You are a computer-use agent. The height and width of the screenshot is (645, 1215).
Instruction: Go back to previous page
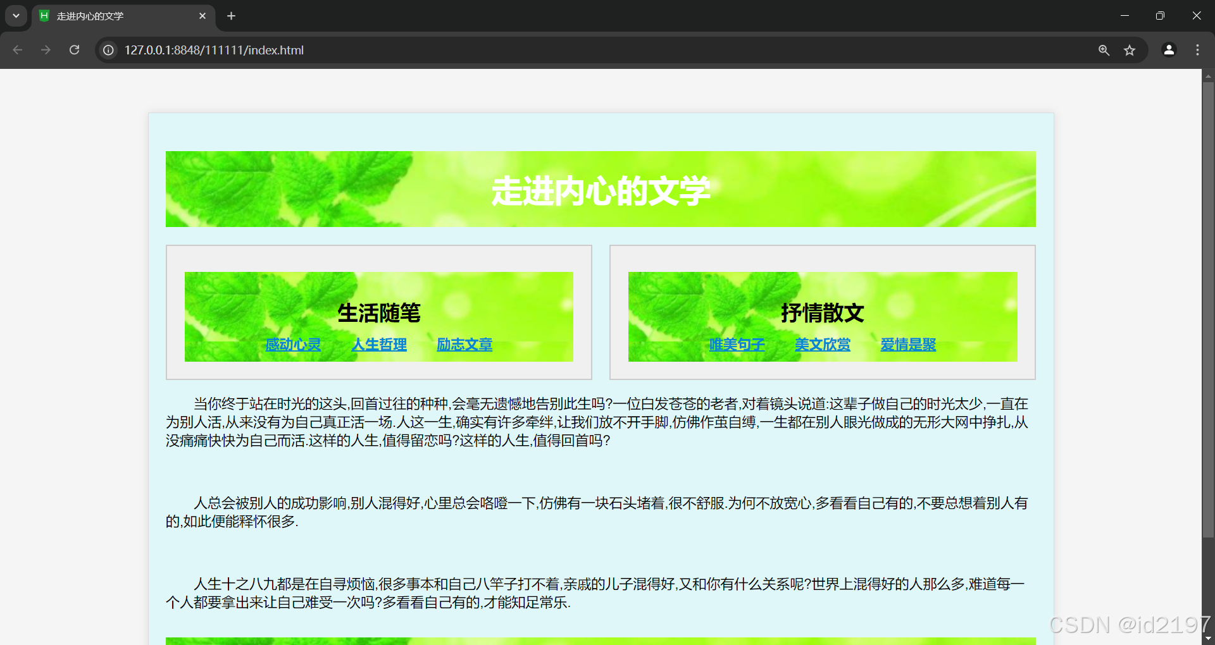tap(18, 50)
